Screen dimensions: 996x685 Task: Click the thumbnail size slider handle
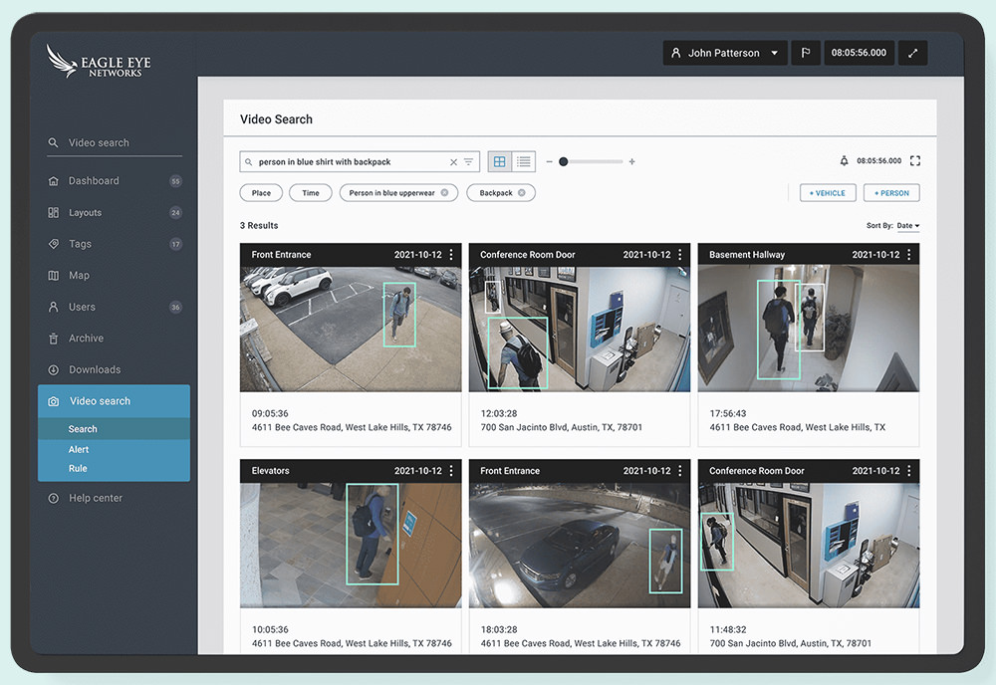563,161
